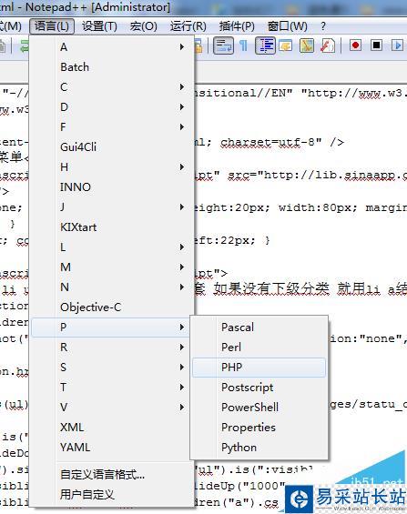Select Python in the P submenu

(259, 447)
